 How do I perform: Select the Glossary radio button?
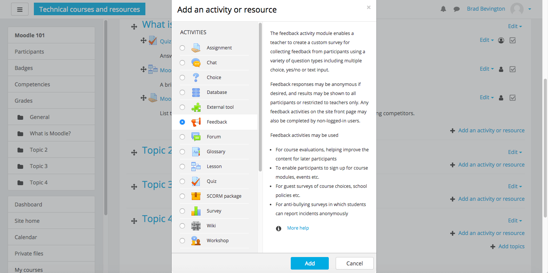point(182,152)
